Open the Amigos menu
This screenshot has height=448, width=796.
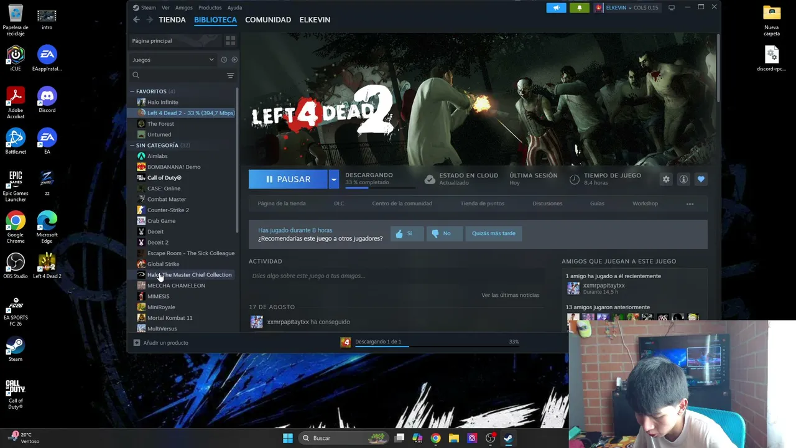tap(183, 7)
